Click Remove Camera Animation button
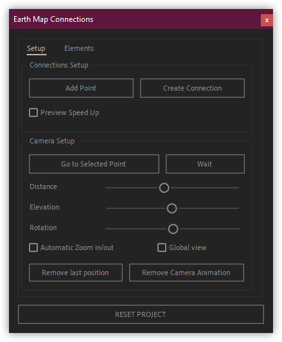 [186, 273]
